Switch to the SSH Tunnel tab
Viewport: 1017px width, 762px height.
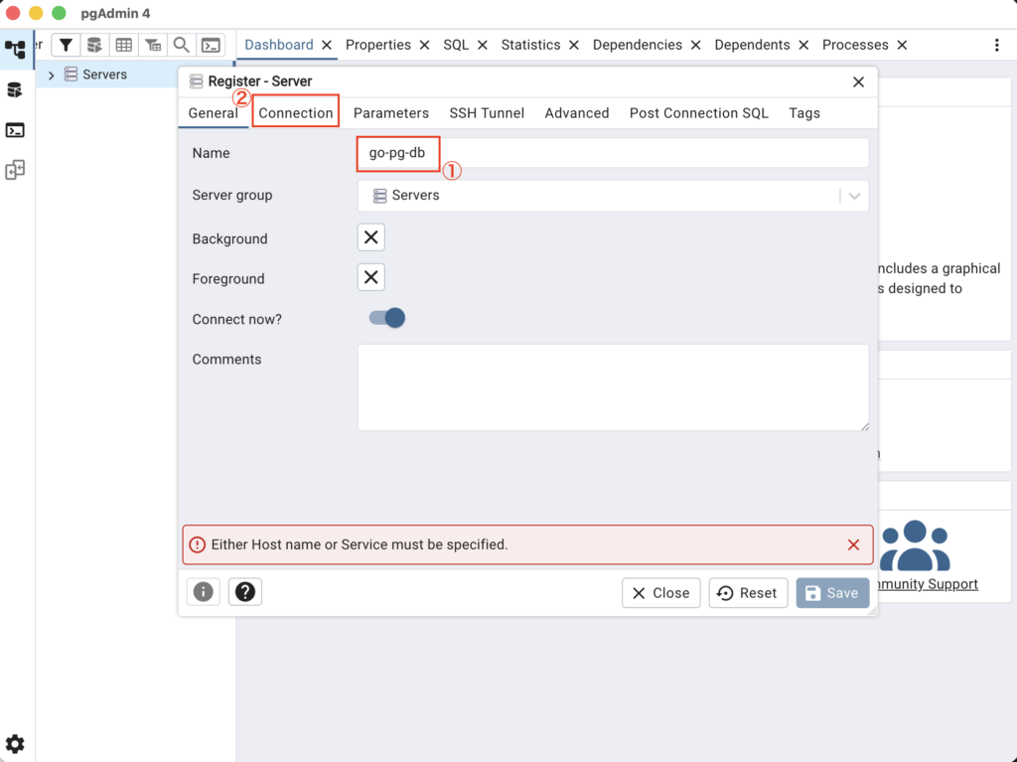[487, 113]
